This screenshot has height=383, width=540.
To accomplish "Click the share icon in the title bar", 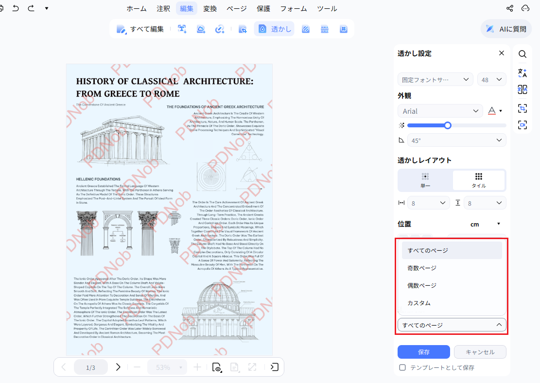I will click(x=510, y=8).
